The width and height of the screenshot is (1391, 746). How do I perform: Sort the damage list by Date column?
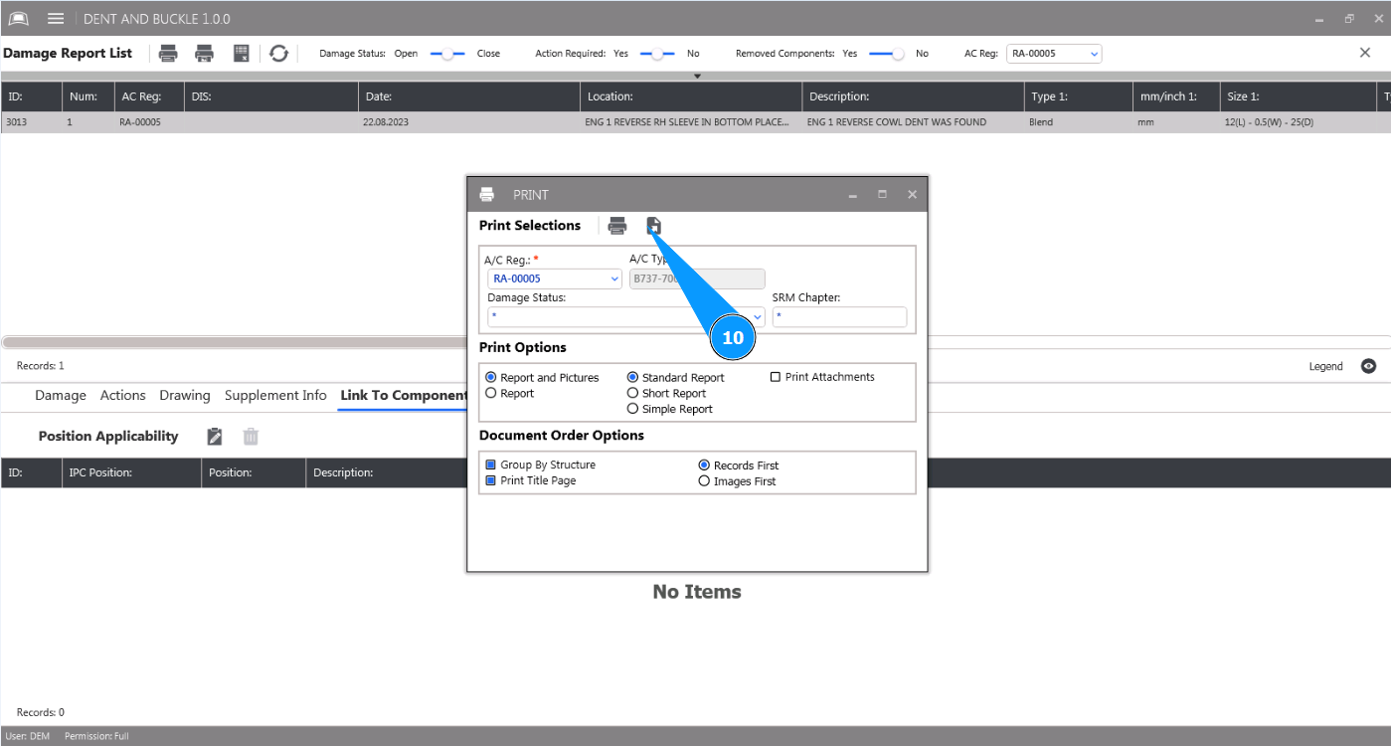(469, 96)
